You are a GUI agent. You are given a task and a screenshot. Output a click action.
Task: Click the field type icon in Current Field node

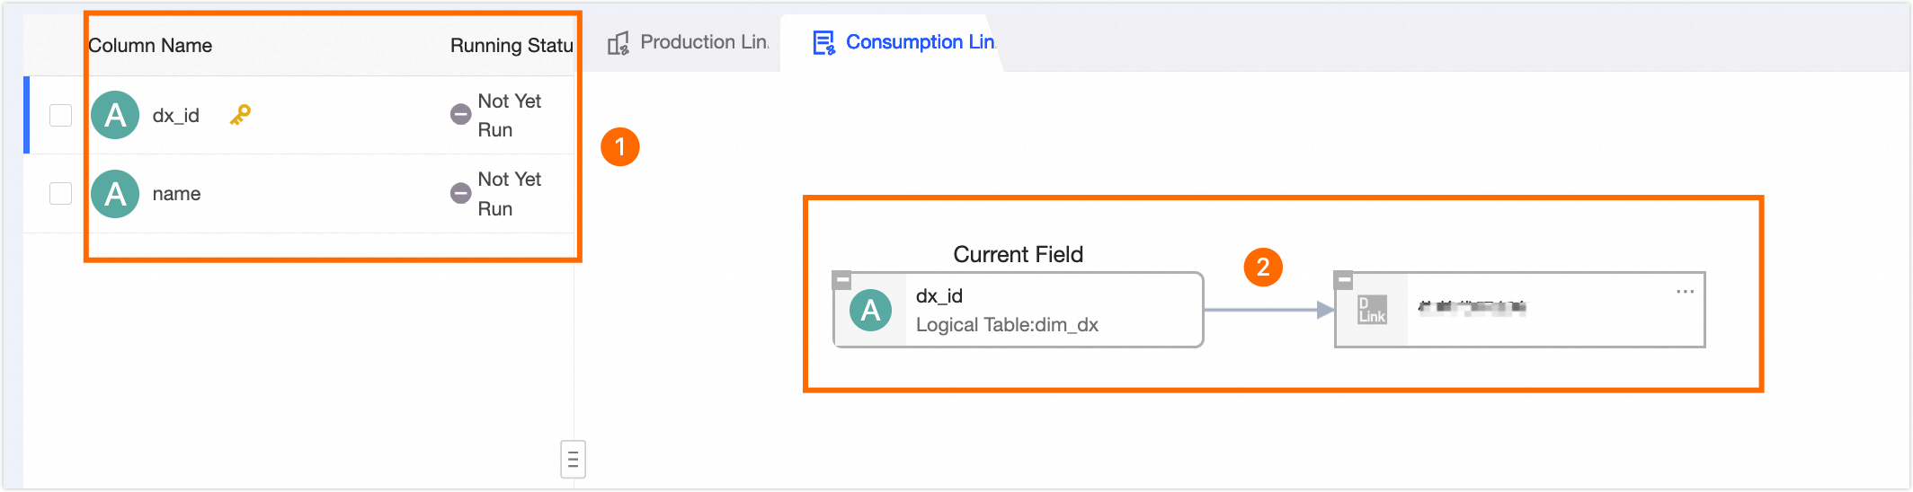870,311
